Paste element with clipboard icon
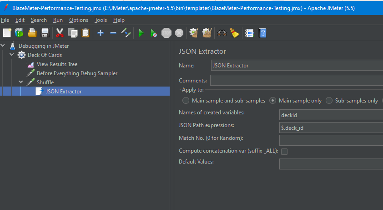 86,33
